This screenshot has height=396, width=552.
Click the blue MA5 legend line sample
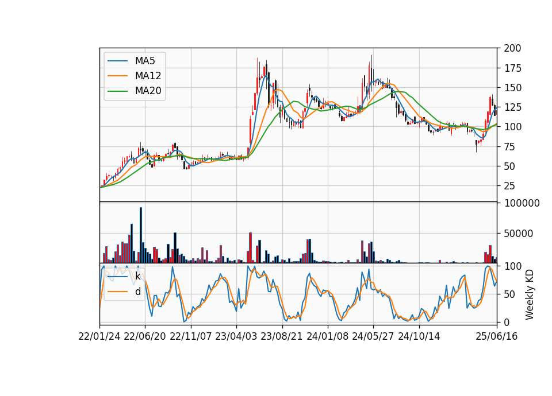[117, 61]
